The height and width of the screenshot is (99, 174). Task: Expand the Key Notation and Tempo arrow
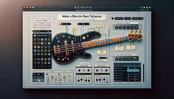click(x=136, y=55)
